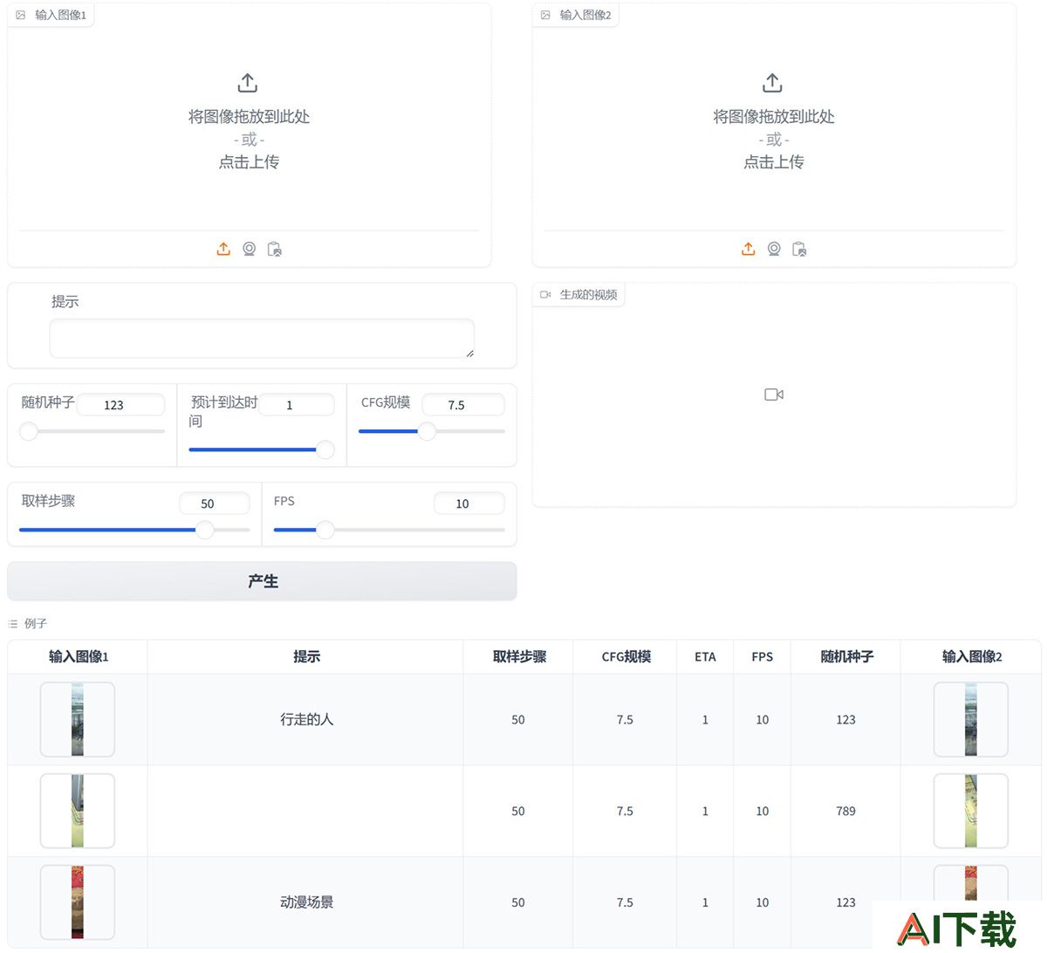
Task: Select 输入图像1 thumbnail in 动漫场景 example row
Action: [x=78, y=902]
